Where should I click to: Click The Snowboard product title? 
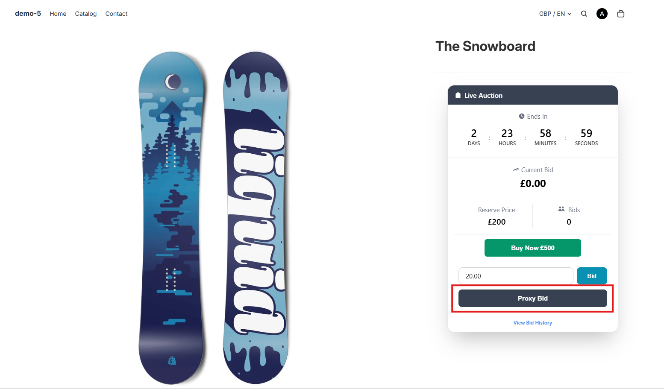[485, 46]
